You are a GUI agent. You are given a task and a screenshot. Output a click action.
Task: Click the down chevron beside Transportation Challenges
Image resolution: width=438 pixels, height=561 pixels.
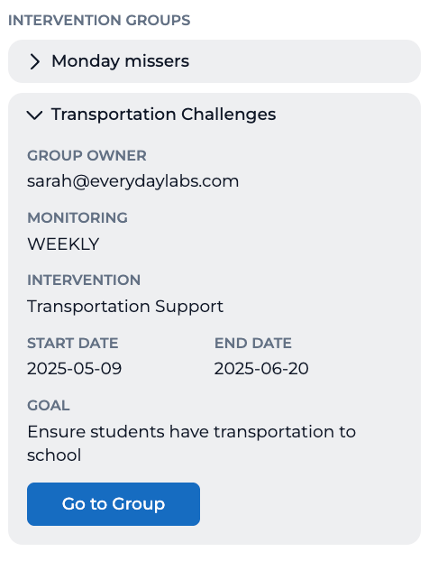[34, 115]
